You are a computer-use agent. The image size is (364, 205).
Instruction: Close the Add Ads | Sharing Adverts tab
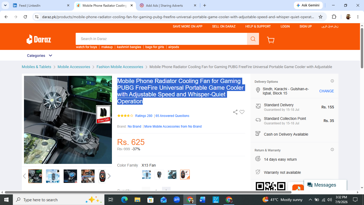tap(195, 5)
